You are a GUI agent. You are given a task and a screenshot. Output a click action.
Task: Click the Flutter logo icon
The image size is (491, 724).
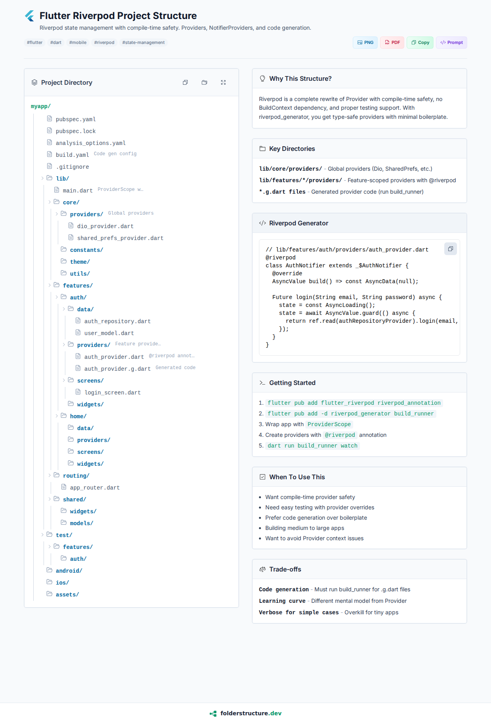30,16
